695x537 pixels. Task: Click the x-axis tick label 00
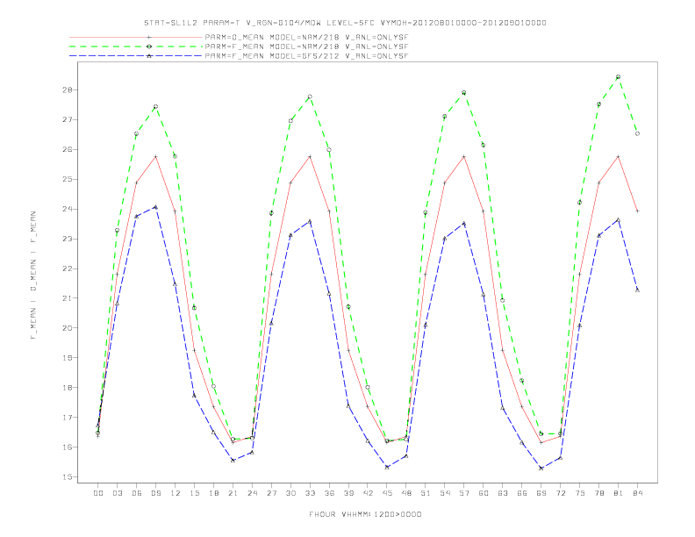[98, 493]
